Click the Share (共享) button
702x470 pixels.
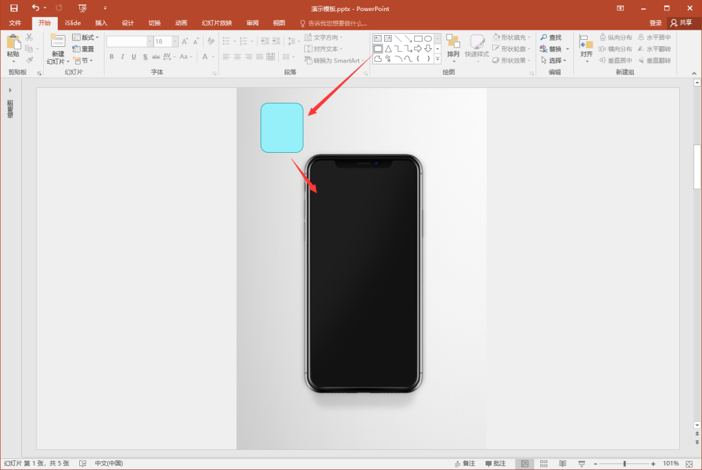click(681, 23)
